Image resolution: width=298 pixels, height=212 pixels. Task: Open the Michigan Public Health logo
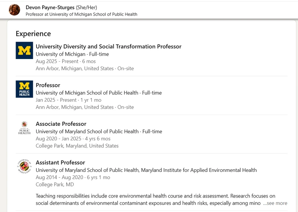[x=24, y=89]
